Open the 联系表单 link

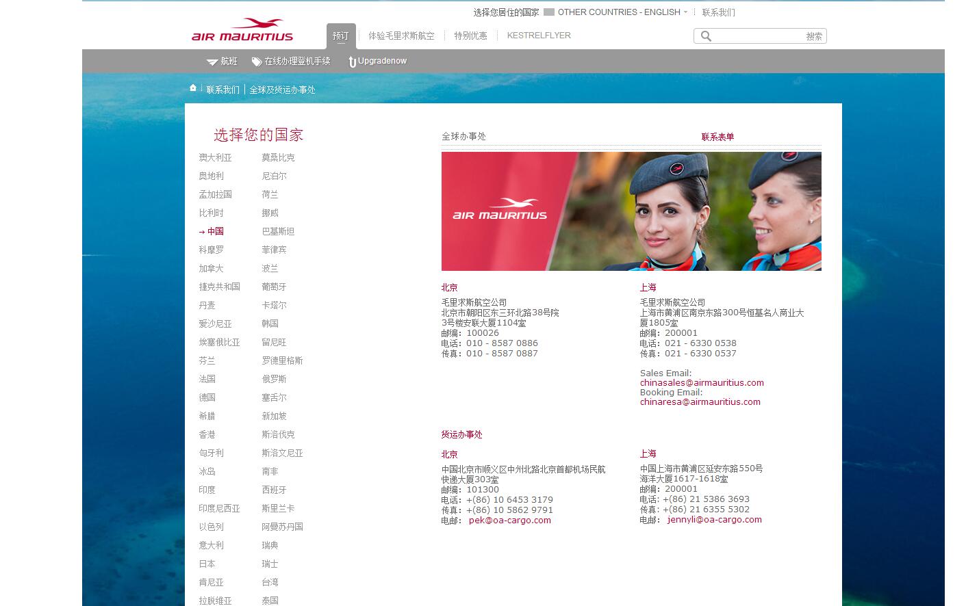coord(717,137)
